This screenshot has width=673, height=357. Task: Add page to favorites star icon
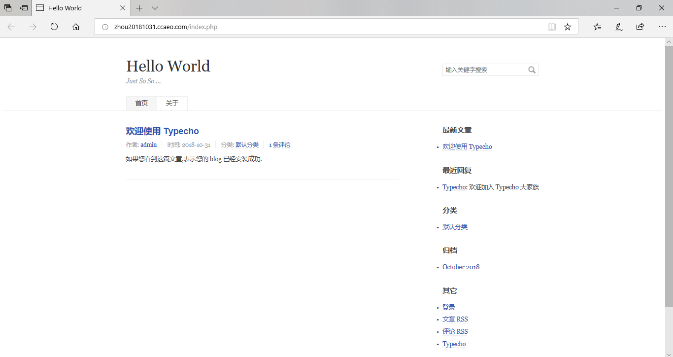[568, 27]
